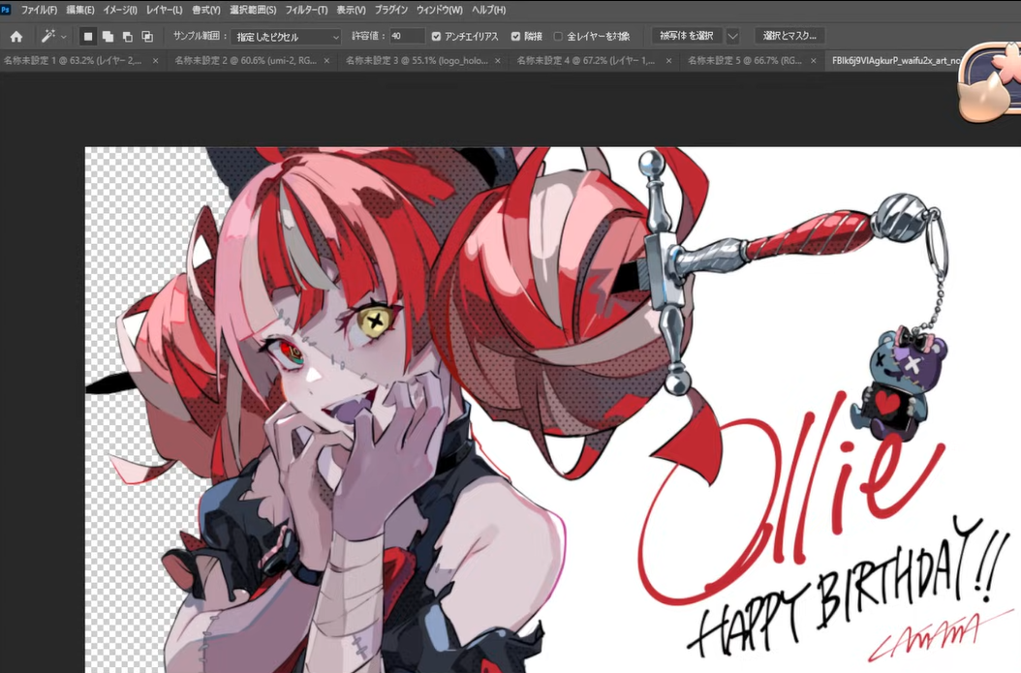This screenshot has height=673, width=1021.
Task: Open the サンプル範囲 dropdown
Action: point(286,37)
